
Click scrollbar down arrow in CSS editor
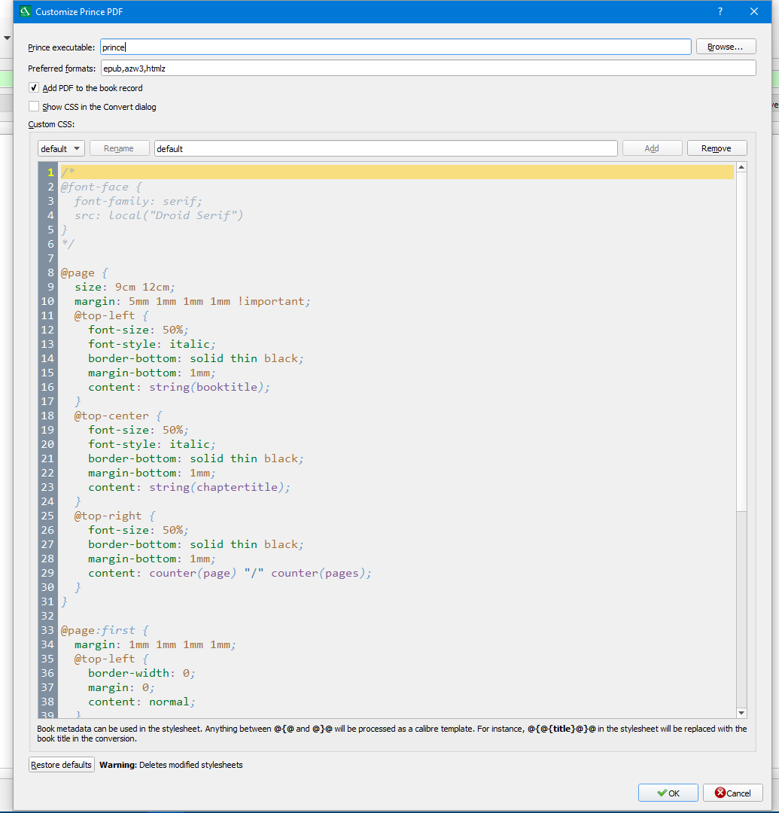(741, 713)
